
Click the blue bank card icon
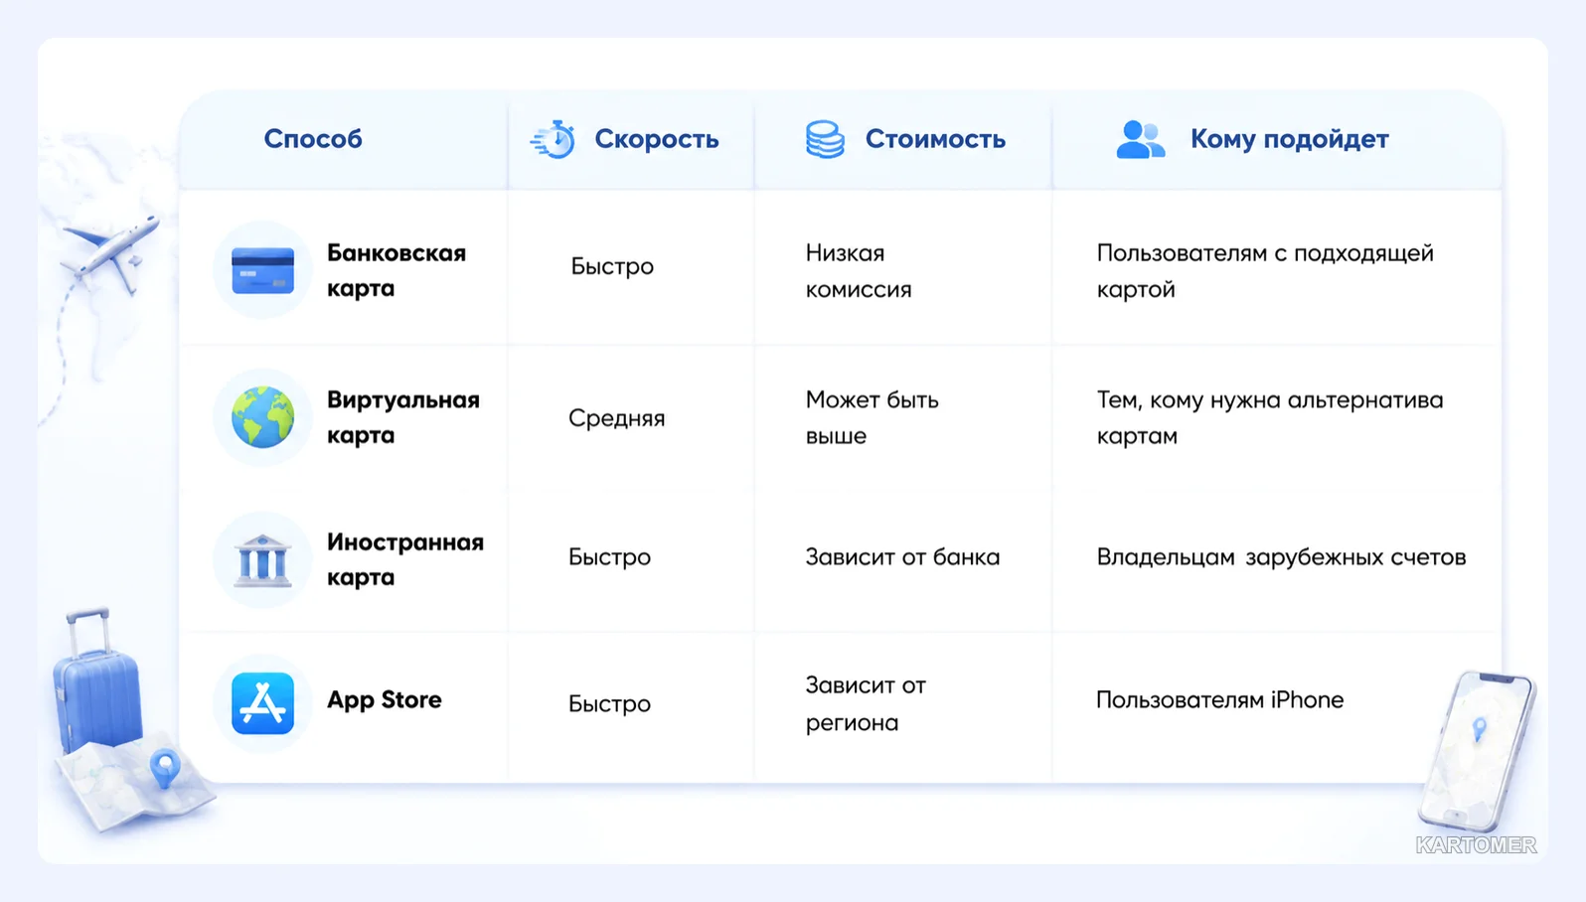[x=262, y=270]
